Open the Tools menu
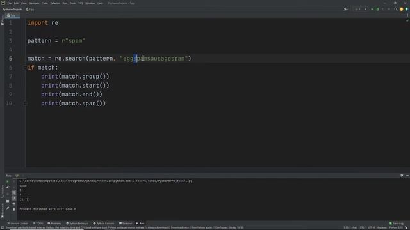 pyautogui.click(x=72, y=3)
